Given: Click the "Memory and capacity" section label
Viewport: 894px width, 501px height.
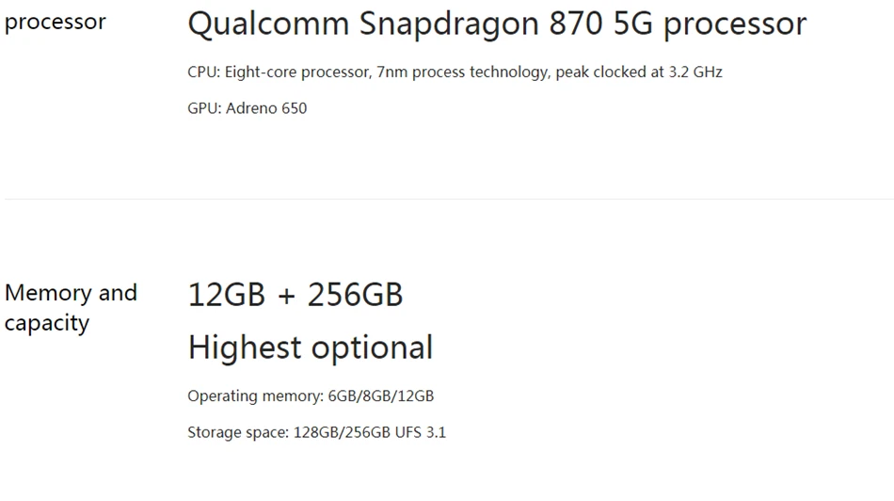Looking at the screenshot, I should (x=71, y=307).
